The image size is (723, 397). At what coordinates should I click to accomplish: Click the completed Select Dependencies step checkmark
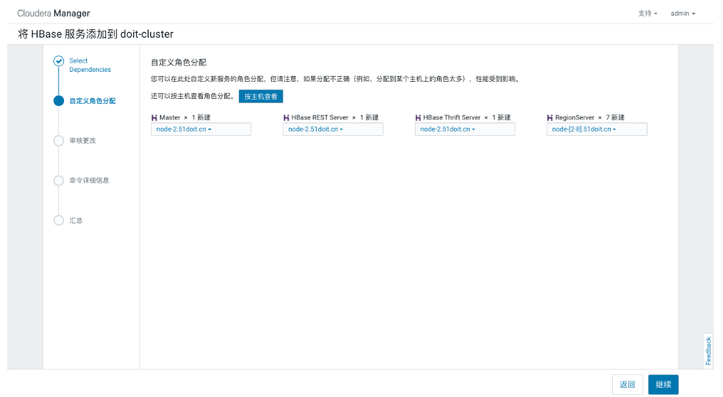tap(58, 61)
